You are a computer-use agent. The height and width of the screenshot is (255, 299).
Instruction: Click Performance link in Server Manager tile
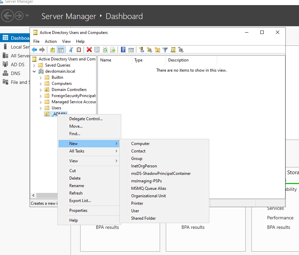coord(280,218)
